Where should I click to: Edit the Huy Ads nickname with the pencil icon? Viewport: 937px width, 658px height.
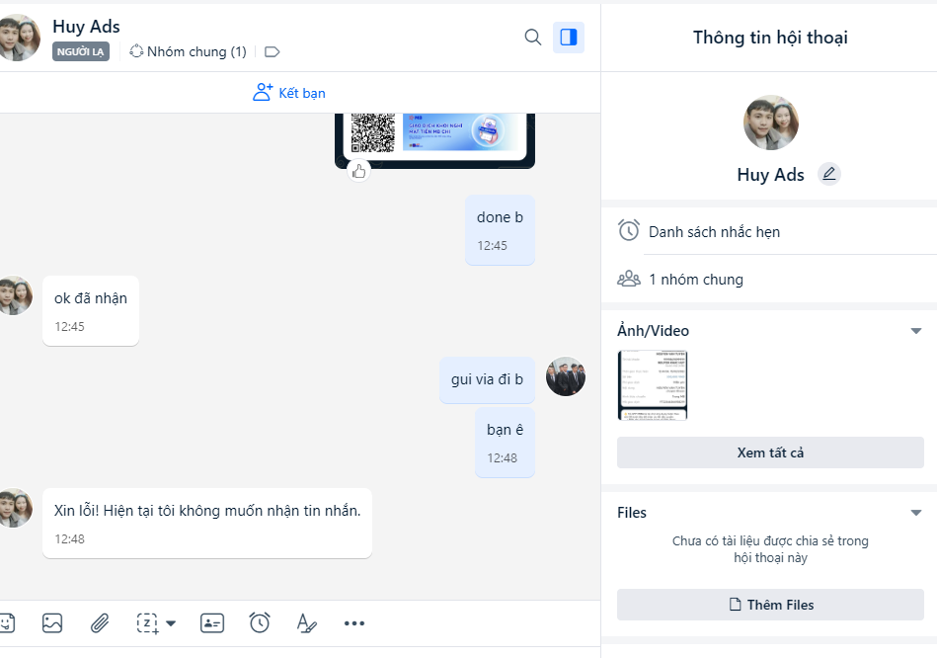tap(829, 174)
